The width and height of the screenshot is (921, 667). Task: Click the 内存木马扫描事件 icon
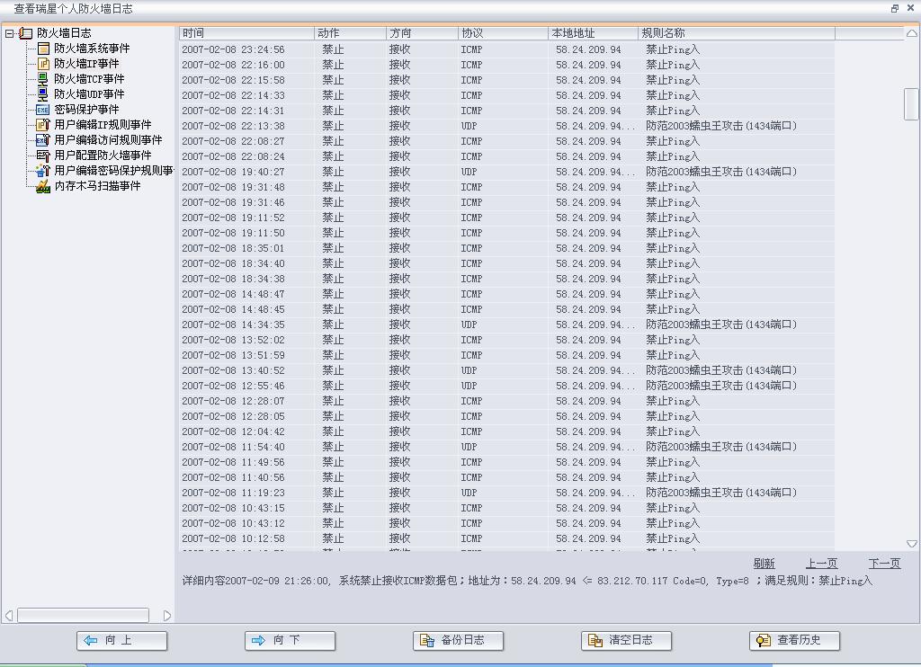point(43,186)
